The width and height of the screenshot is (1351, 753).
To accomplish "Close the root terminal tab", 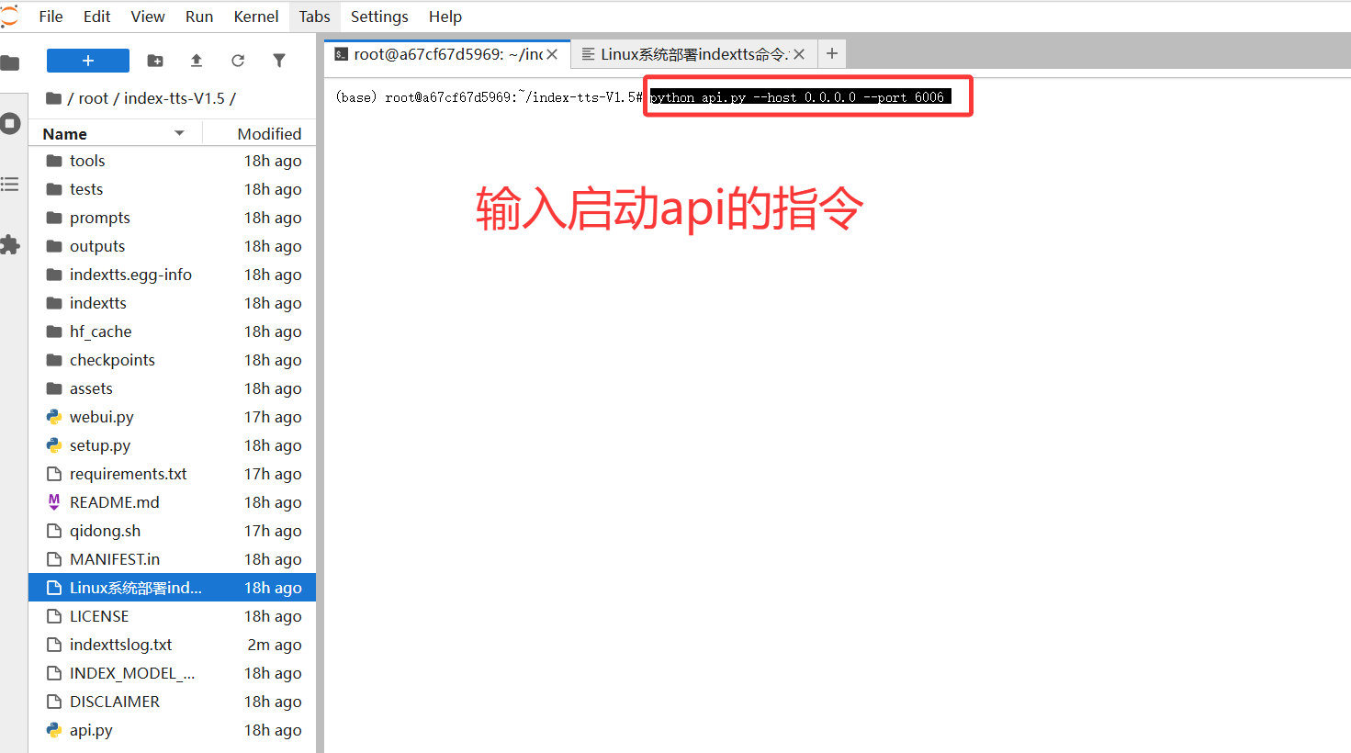I will pos(552,54).
